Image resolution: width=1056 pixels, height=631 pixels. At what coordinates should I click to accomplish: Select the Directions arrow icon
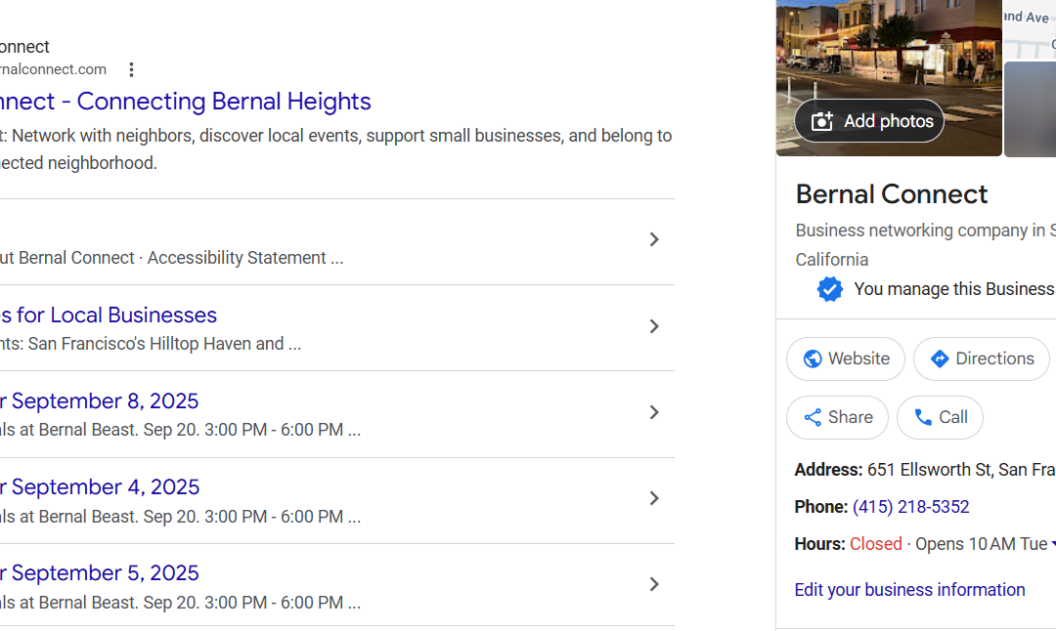[940, 358]
